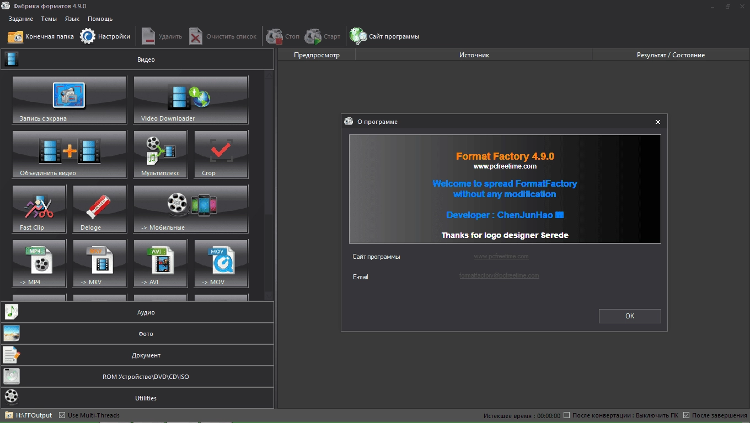This screenshot has width=750, height=423.
Task: Expand the Utilities category
Action: pos(137,398)
